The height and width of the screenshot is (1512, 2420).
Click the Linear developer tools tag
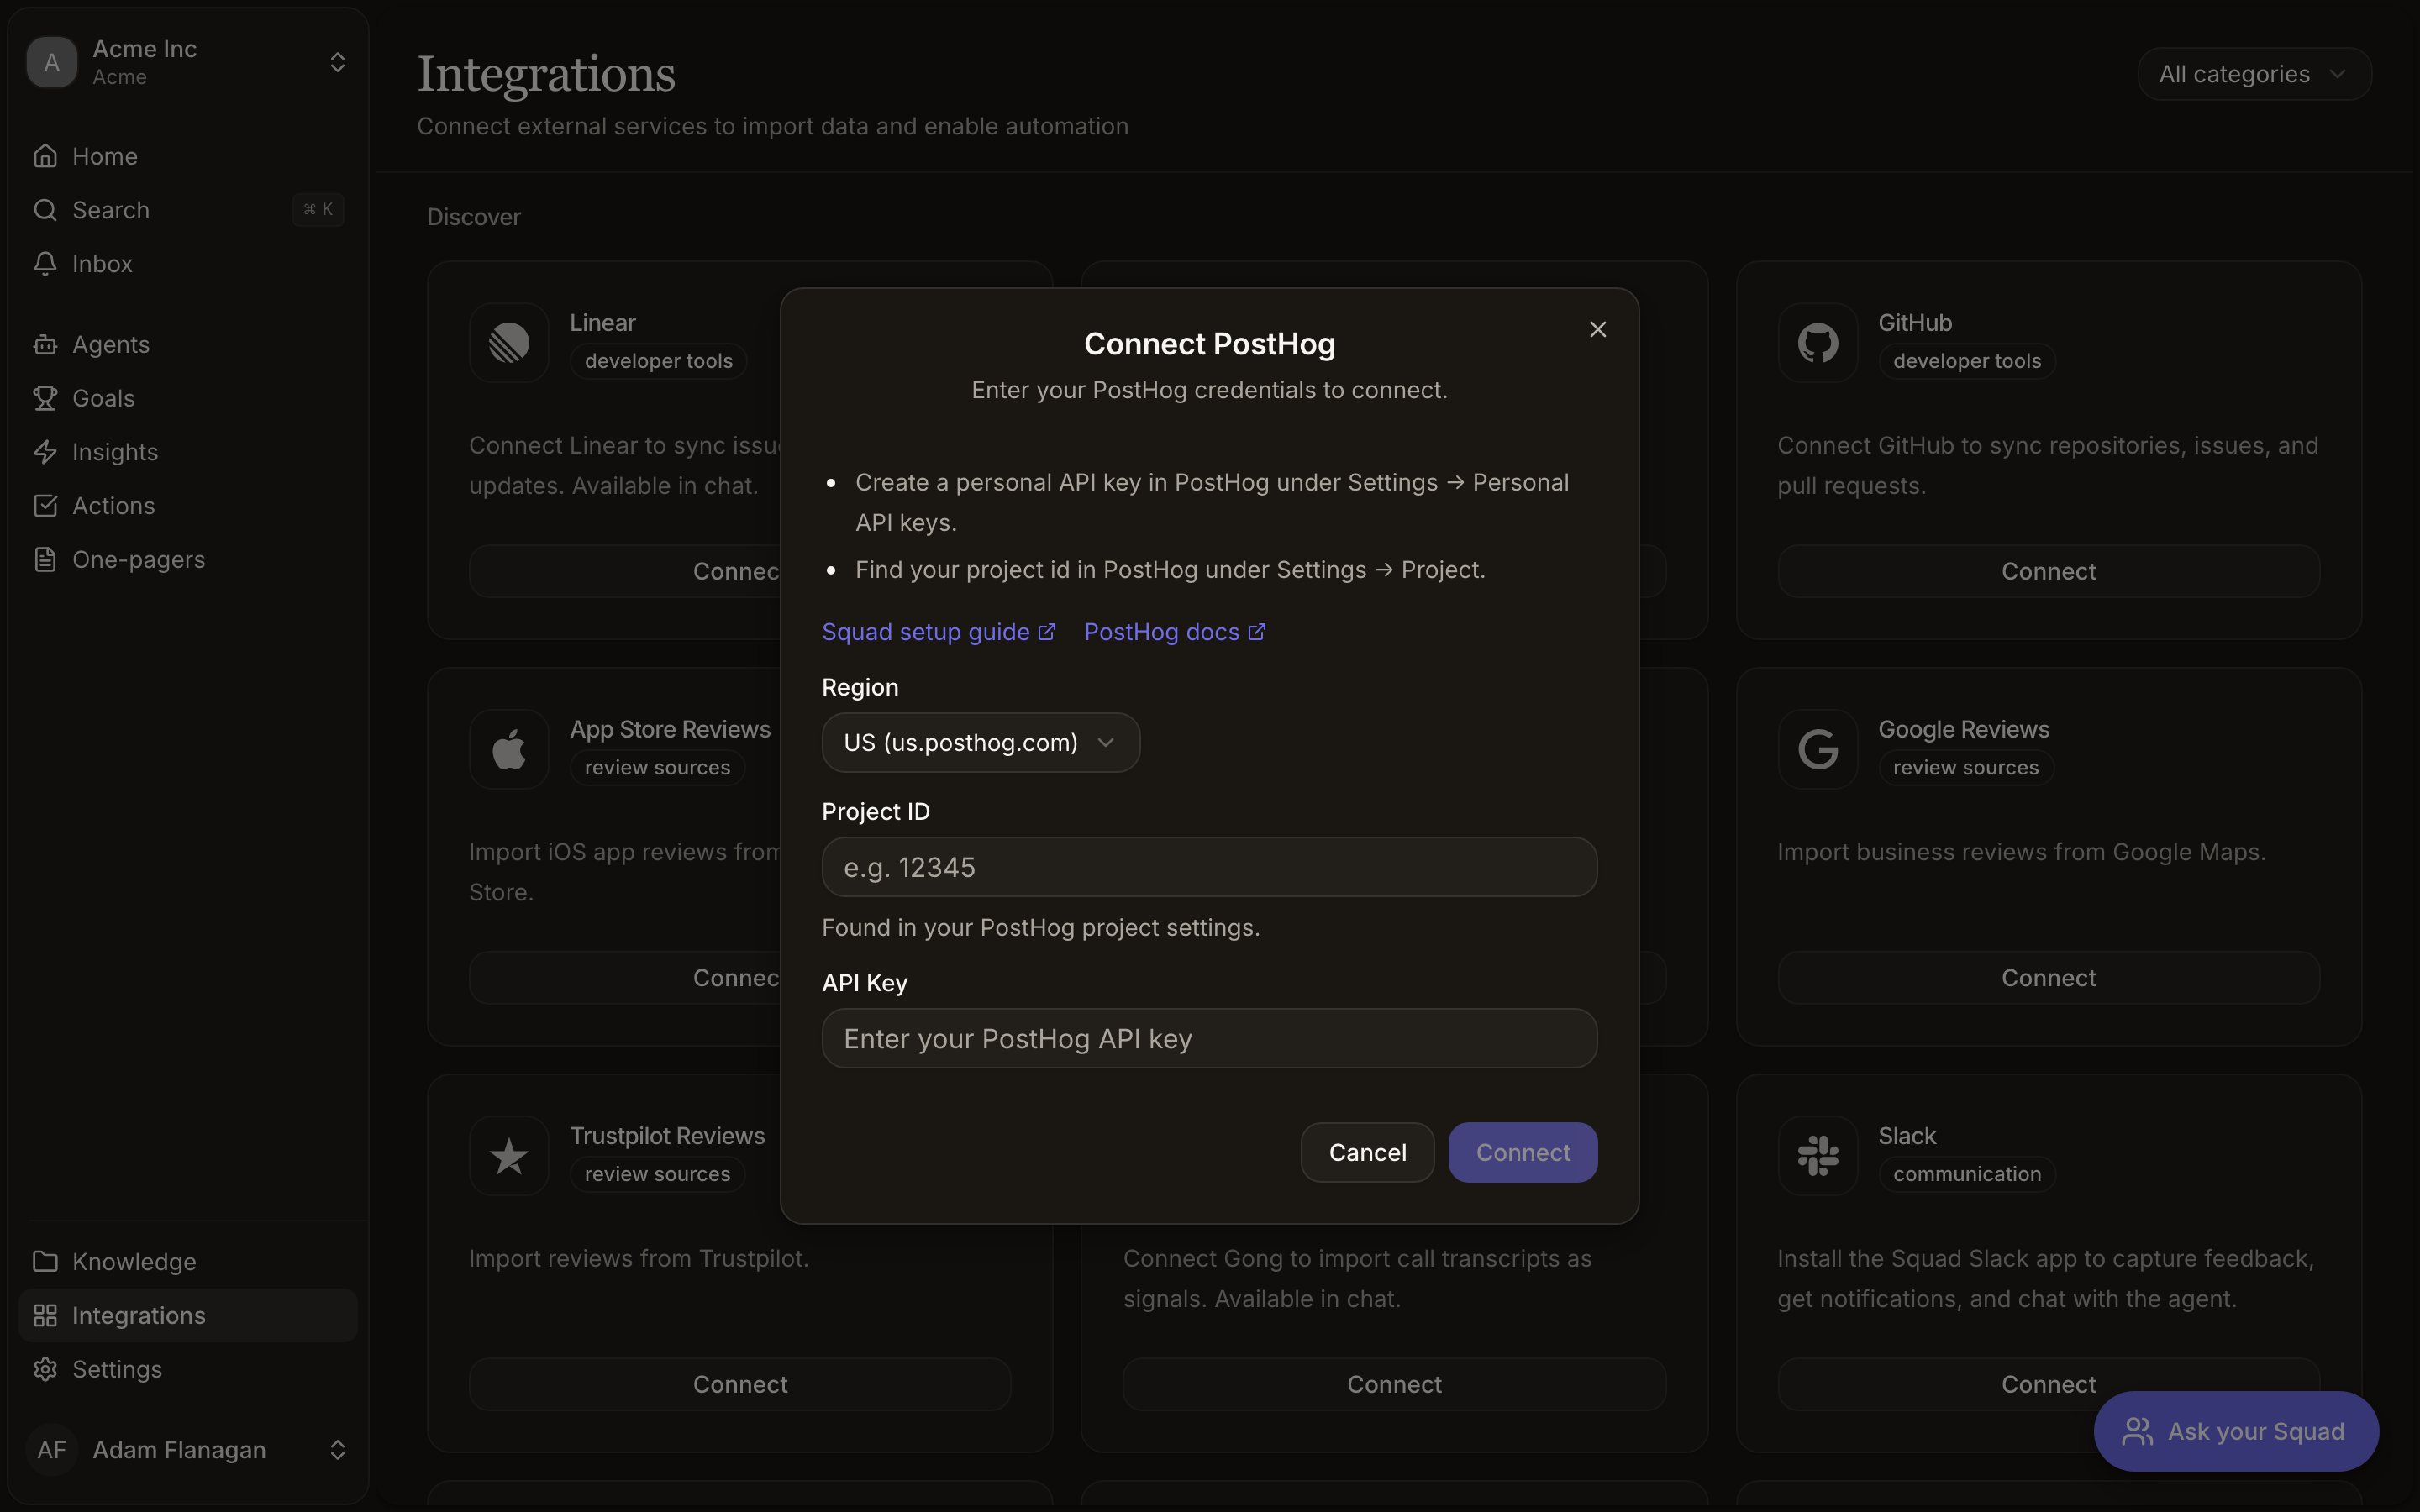(x=658, y=361)
